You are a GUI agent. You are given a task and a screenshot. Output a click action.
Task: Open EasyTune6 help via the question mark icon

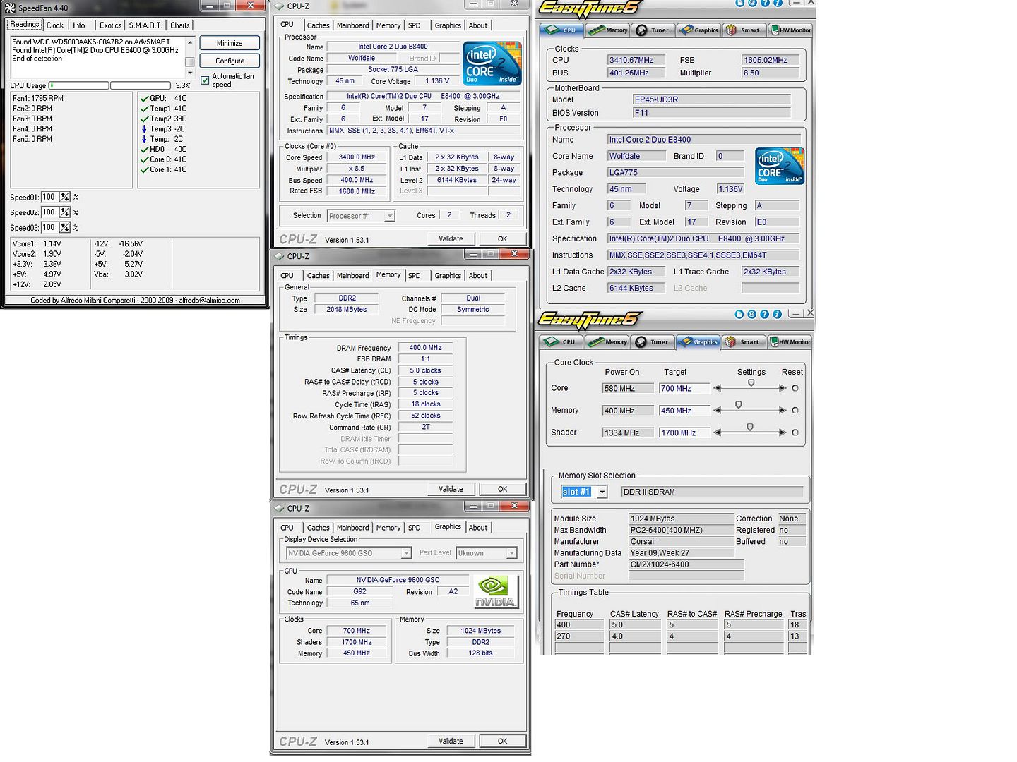[x=767, y=4]
